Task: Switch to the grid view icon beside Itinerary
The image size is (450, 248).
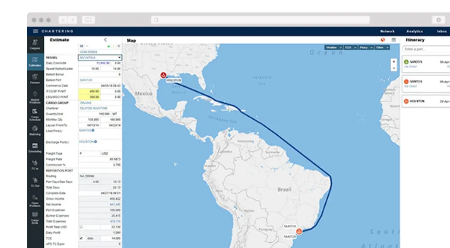Action: point(394,40)
